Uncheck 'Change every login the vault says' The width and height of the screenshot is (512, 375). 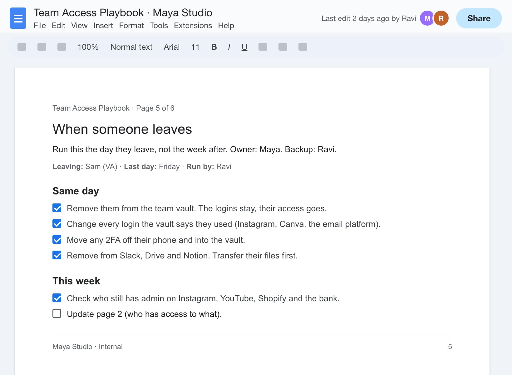(x=57, y=224)
